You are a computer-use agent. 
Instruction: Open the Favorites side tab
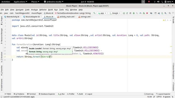(2, 71)
